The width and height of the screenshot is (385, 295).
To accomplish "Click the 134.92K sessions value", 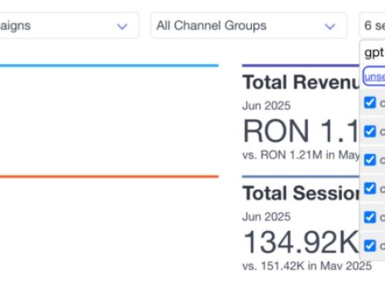I will [x=301, y=242].
